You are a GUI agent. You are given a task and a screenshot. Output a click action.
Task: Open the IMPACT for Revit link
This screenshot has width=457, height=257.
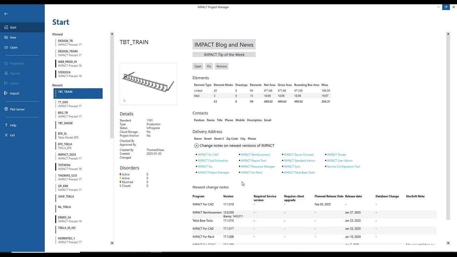pos(251,172)
